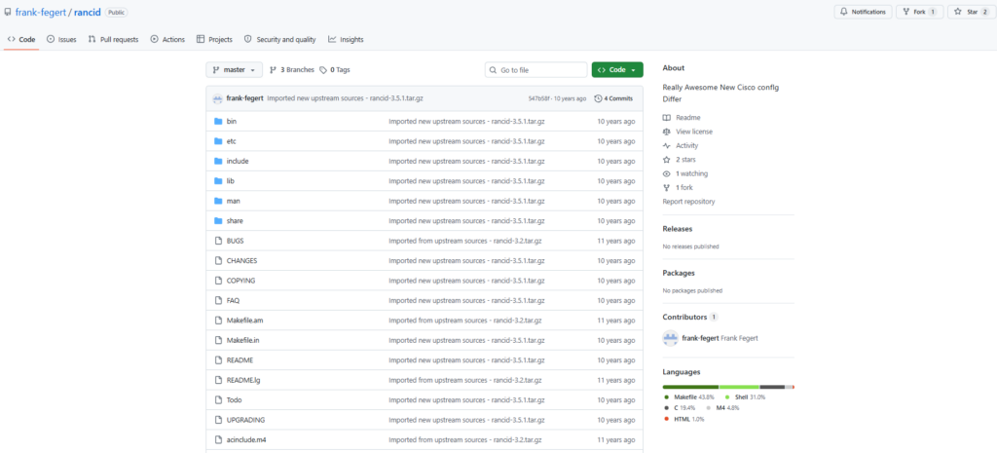
Task: Open the README.lg file
Action: coord(241,380)
